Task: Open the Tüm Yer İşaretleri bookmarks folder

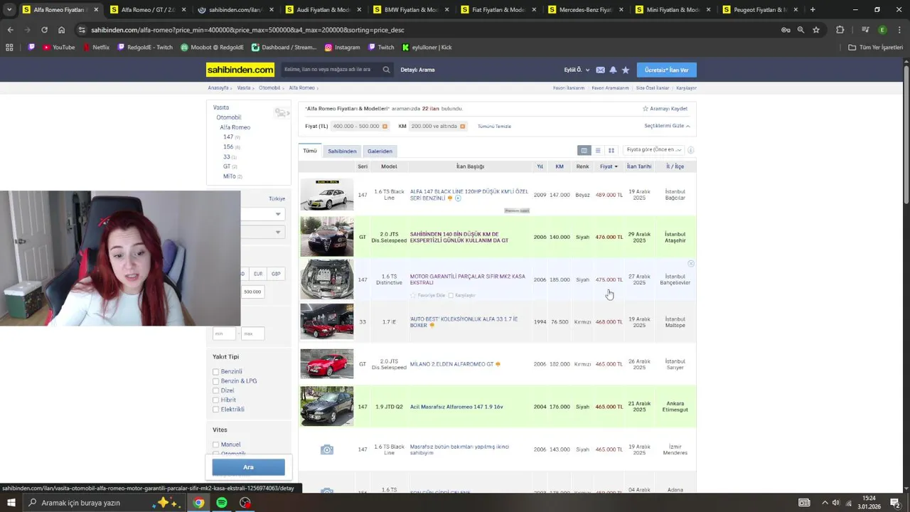Action: pyautogui.click(x=876, y=47)
